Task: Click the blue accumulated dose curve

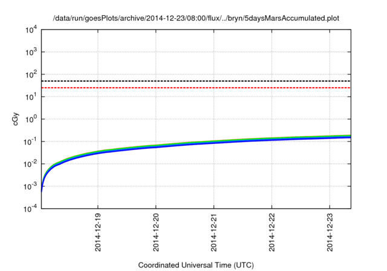Action: 196,143
